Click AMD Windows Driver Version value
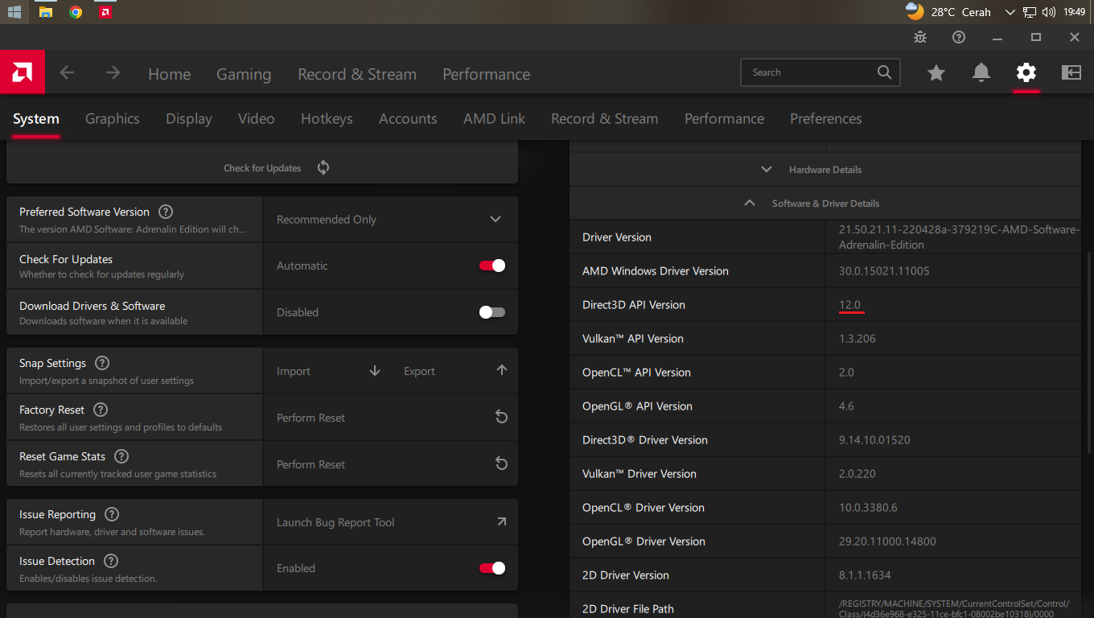Screen dimensions: 1094x618 (x=884, y=271)
